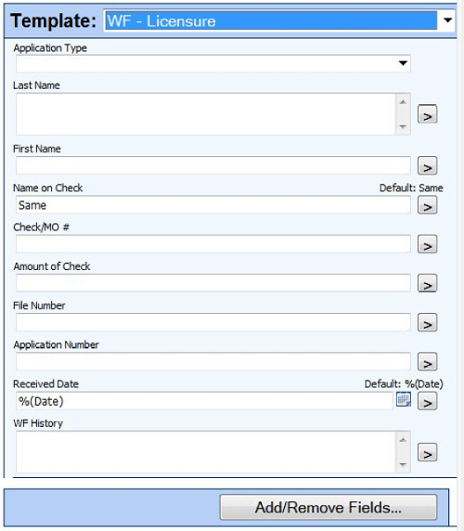Click the down arrow in the WF History scrollbar
The image size is (464, 531).
point(403,464)
